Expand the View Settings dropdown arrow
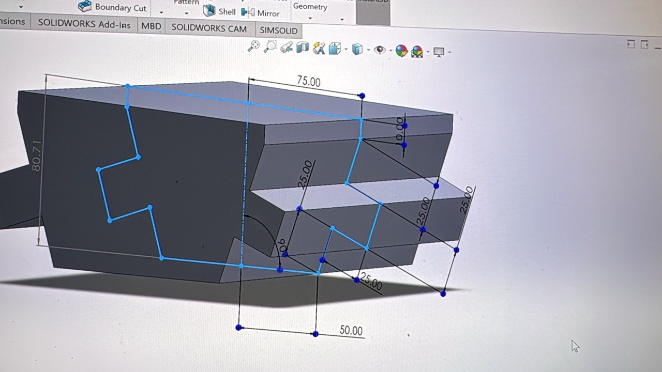Image resolution: width=662 pixels, height=372 pixels. pos(449,53)
